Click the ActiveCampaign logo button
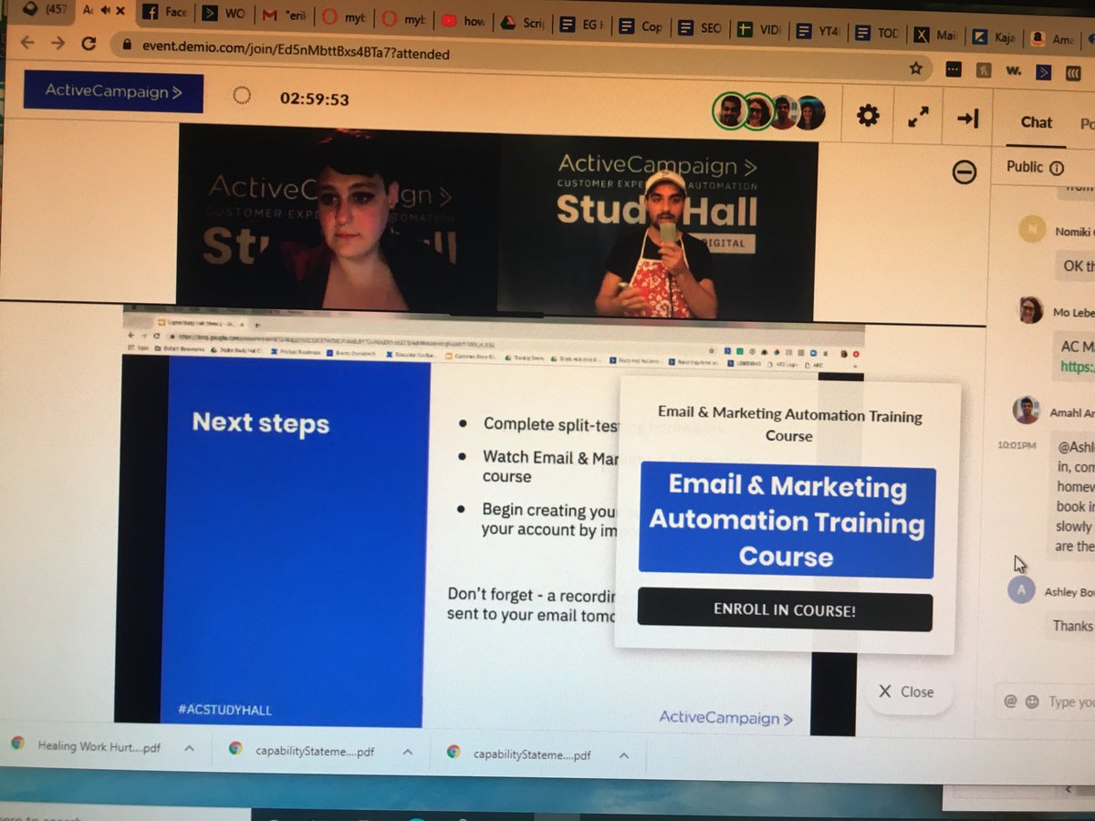1095x821 pixels. [x=113, y=91]
